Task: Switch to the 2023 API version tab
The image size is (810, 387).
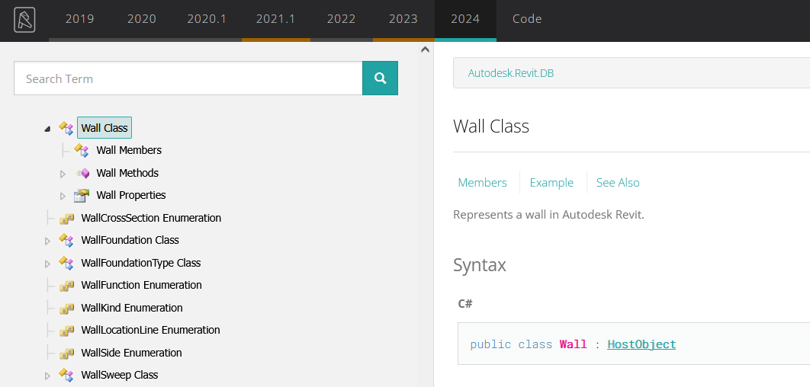Action: pos(403,19)
